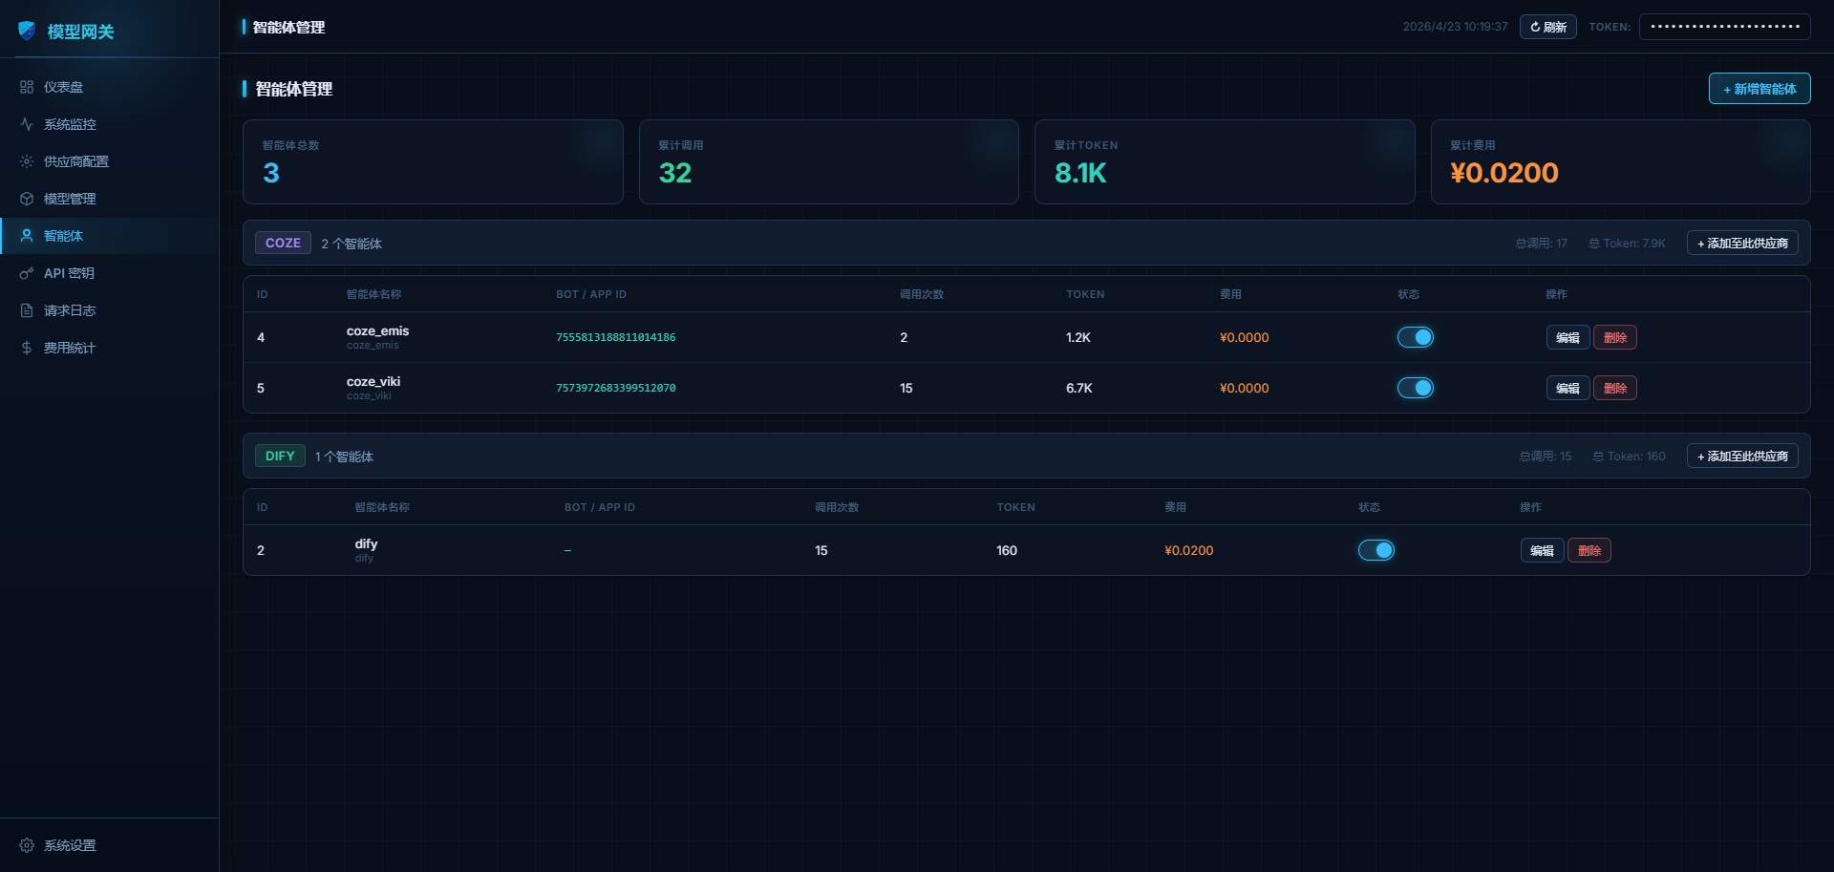The width and height of the screenshot is (1834, 872).
Task: Click 删除 for coze_viki
Action: (1615, 388)
